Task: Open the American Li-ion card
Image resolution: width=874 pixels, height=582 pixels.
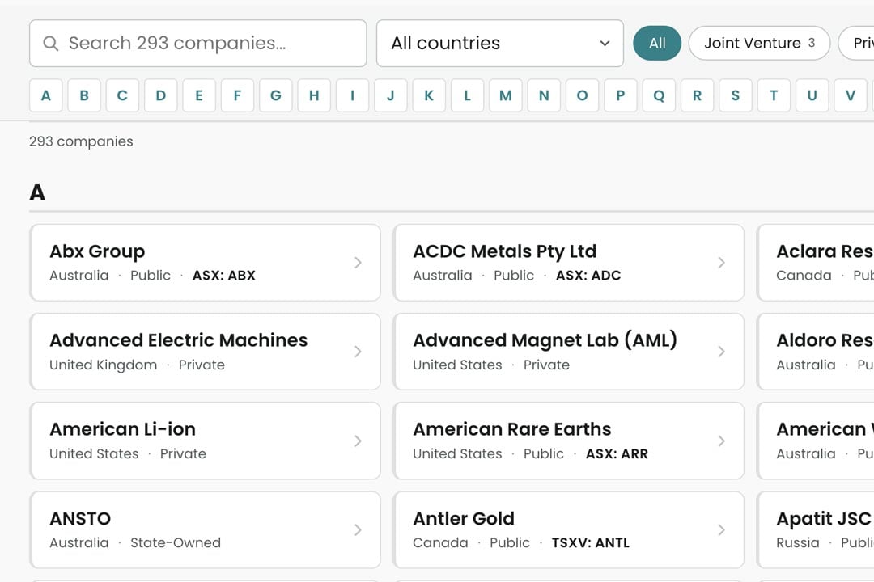Action: [x=205, y=441]
